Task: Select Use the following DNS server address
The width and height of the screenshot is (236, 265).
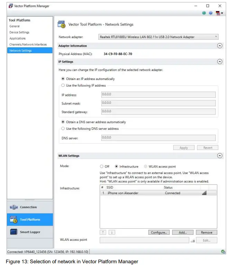Action: 63,128
